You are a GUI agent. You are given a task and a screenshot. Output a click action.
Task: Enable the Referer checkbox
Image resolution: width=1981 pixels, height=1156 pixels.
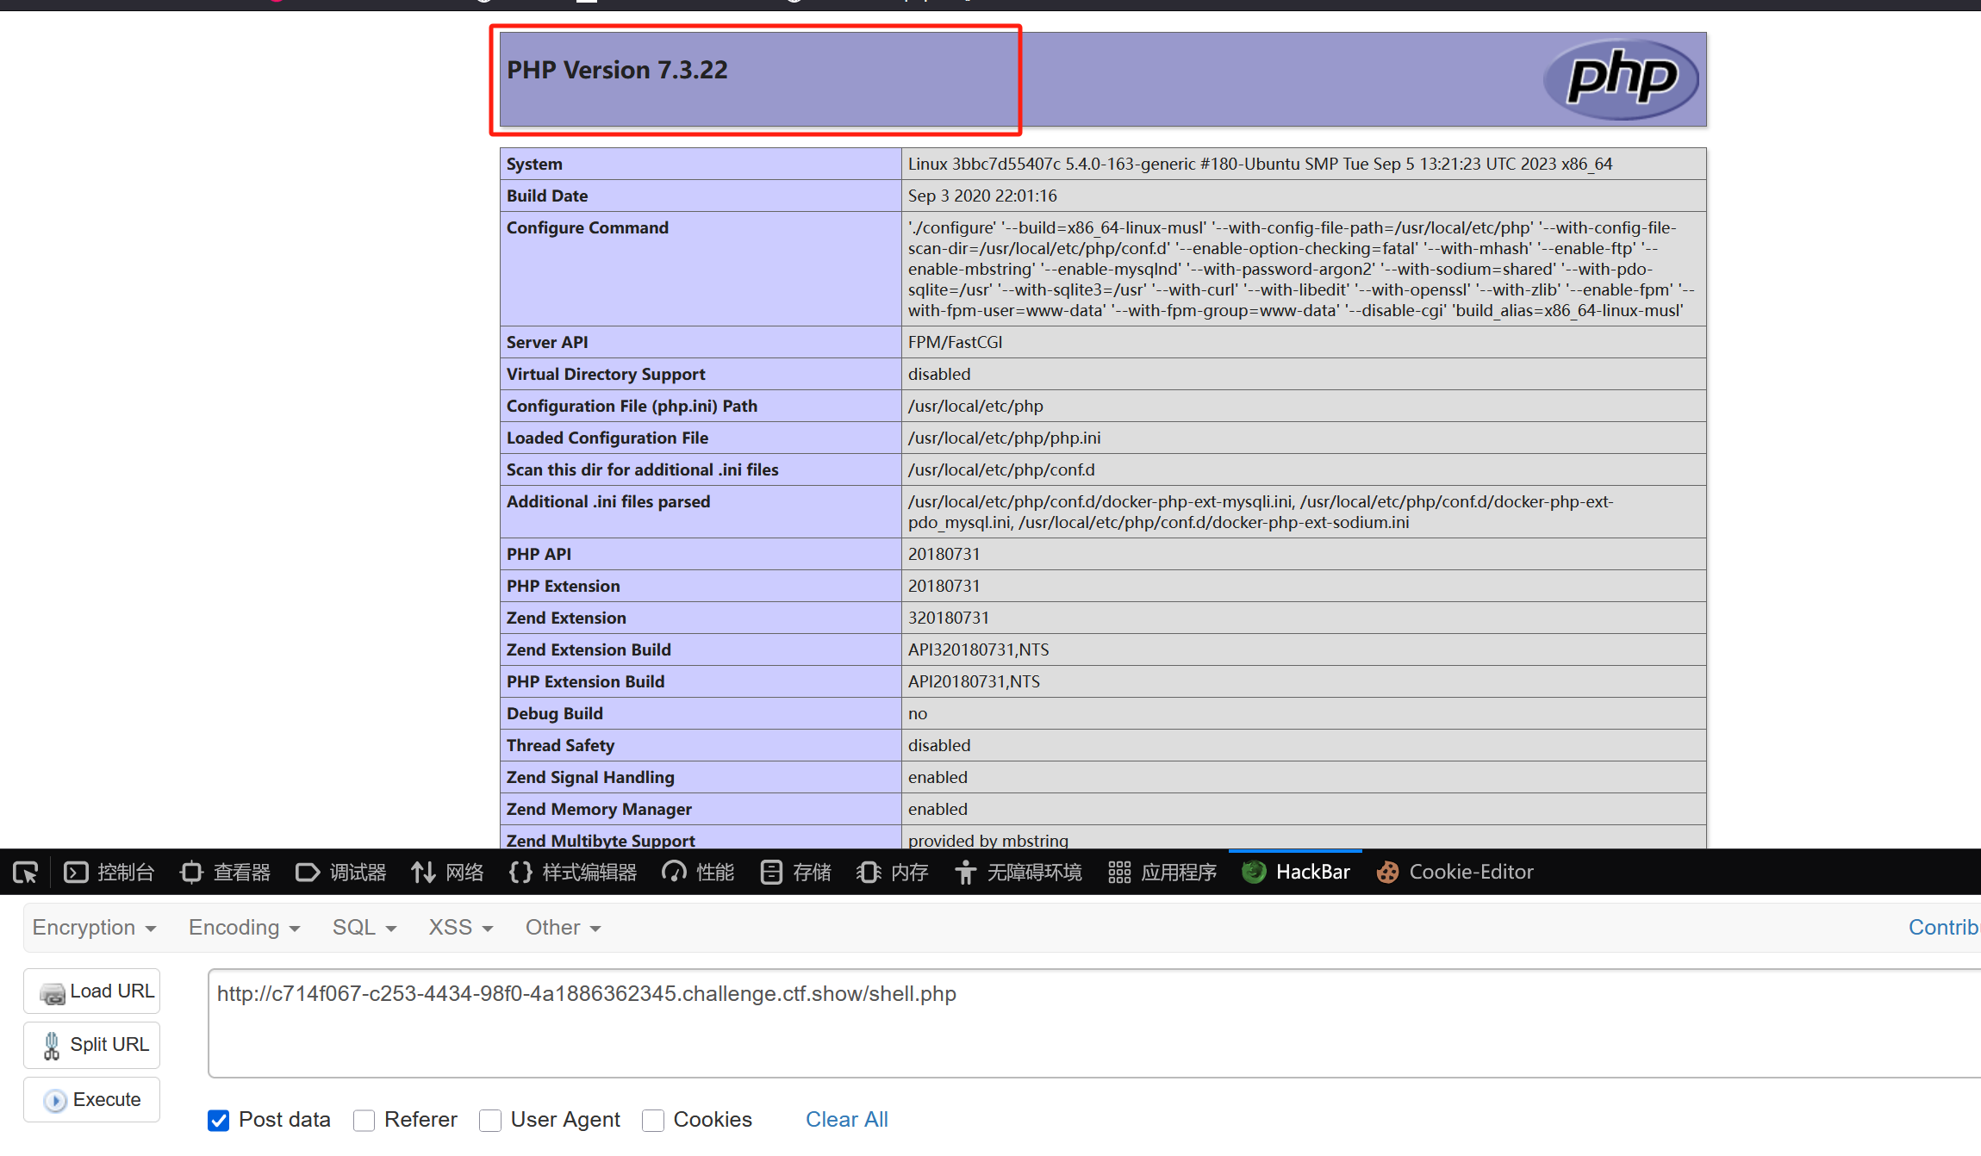[364, 1120]
